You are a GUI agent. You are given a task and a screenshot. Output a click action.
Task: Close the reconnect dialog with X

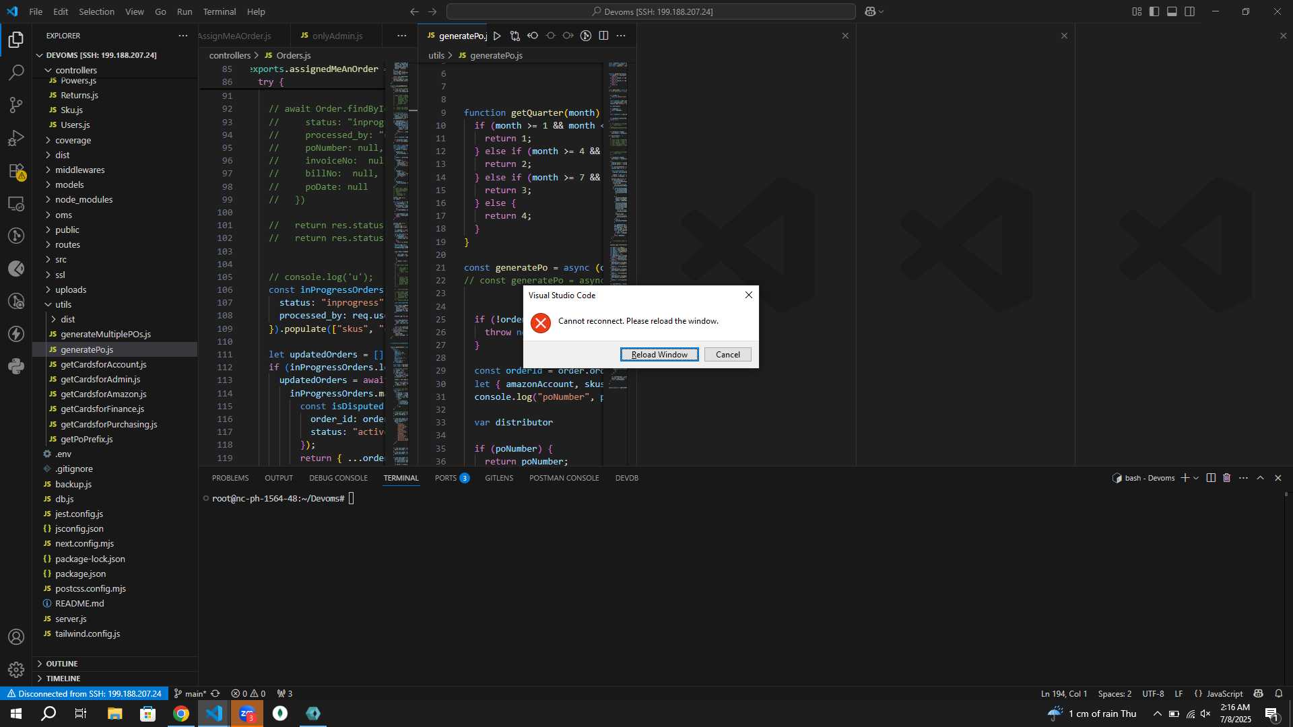[x=748, y=295]
